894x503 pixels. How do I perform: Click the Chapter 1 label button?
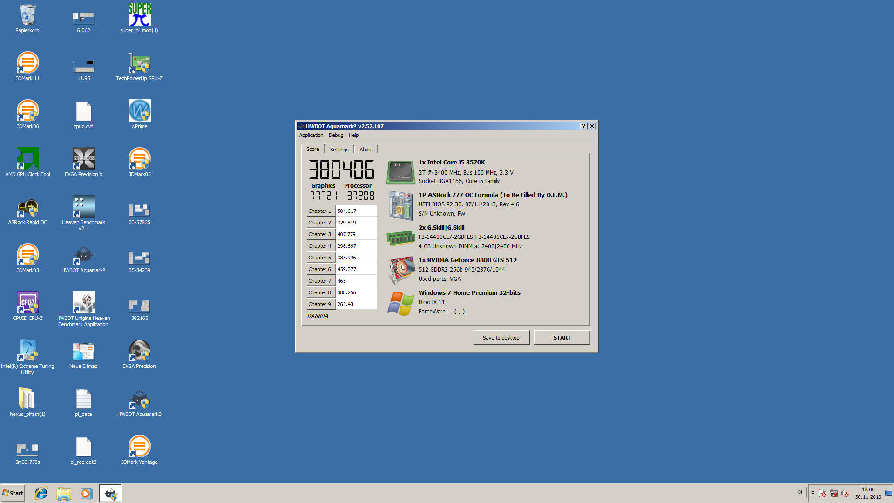tap(321, 211)
